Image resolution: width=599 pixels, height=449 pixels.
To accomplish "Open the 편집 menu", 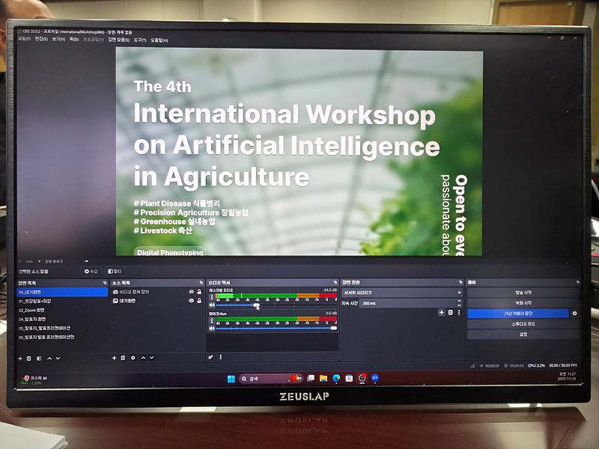I will pyautogui.click(x=41, y=39).
